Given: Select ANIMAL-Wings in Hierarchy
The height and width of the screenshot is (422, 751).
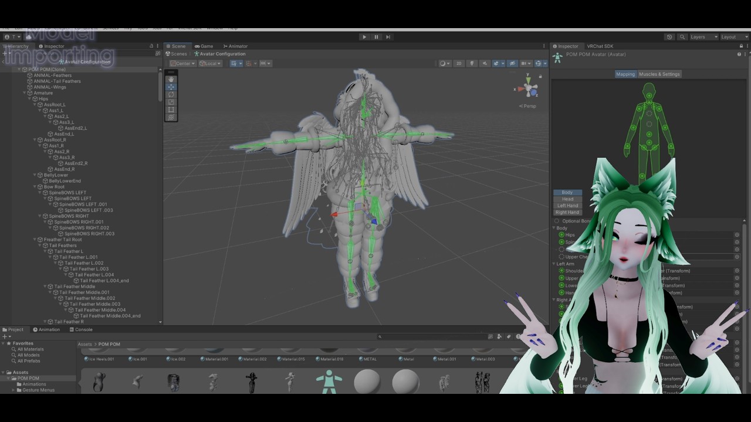Looking at the screenshot, I should [x=50, y=87].
